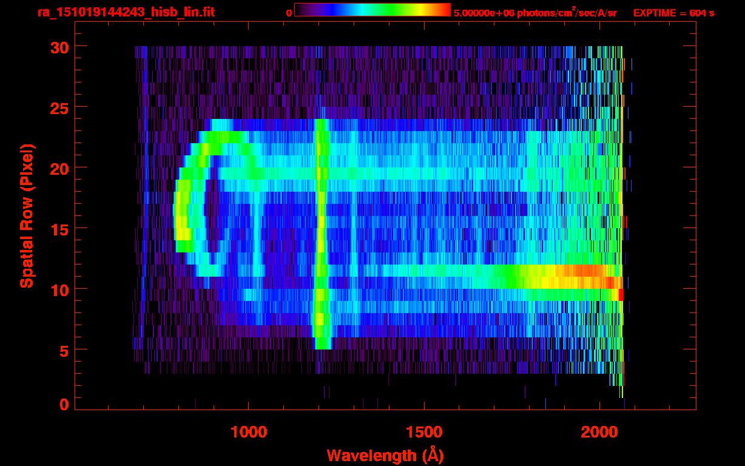Click the 10 spatial row tick label

pos(59,289)
